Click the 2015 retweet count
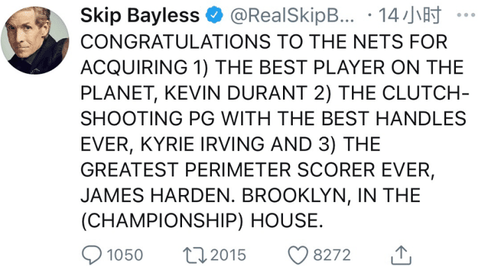The image size is (488, 266). click(228, 255)
